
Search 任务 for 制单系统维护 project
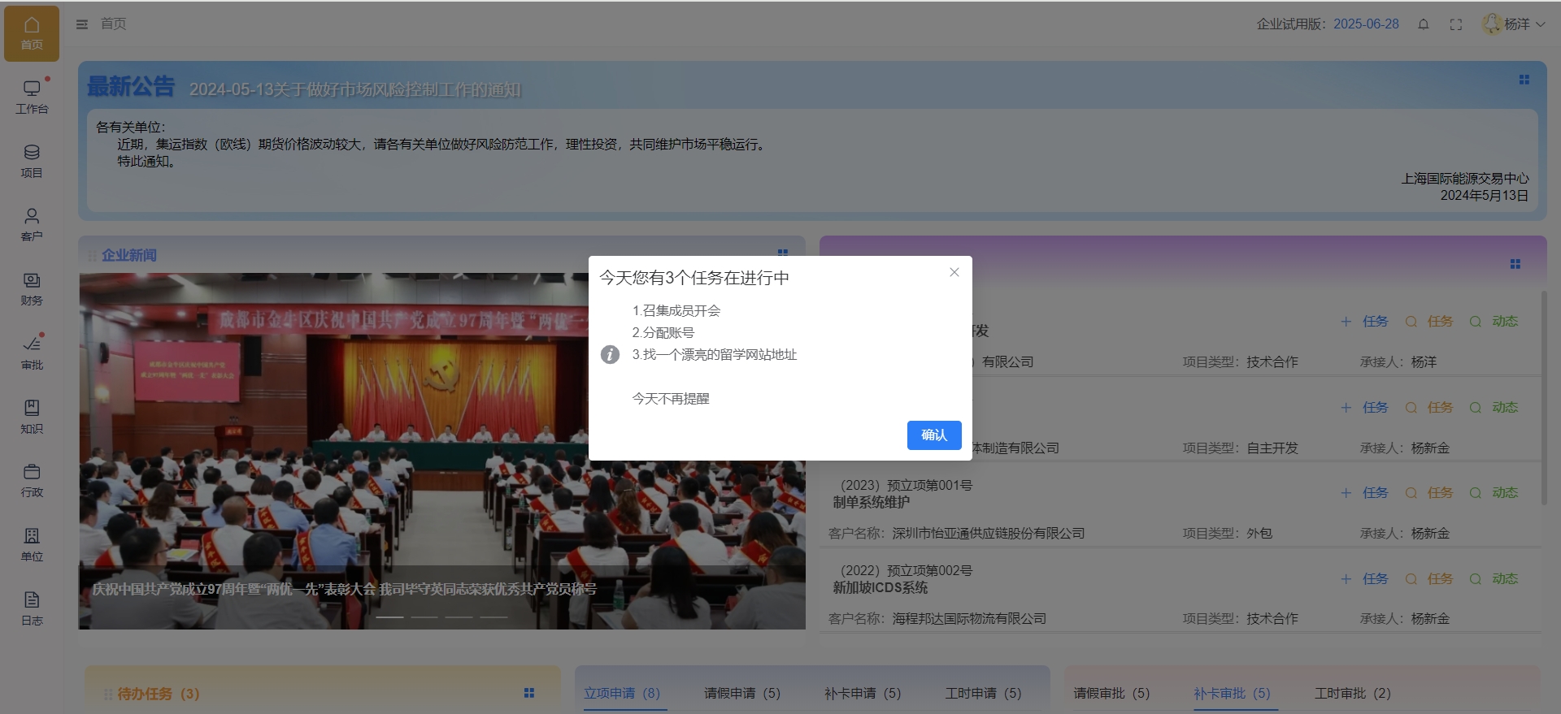pos(1429,493)
